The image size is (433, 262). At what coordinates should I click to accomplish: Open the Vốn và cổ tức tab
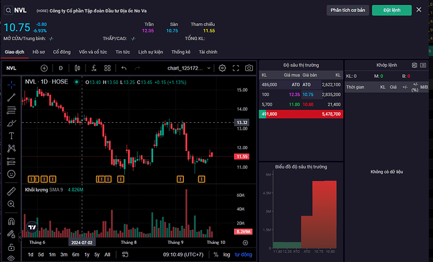point(93,52)
